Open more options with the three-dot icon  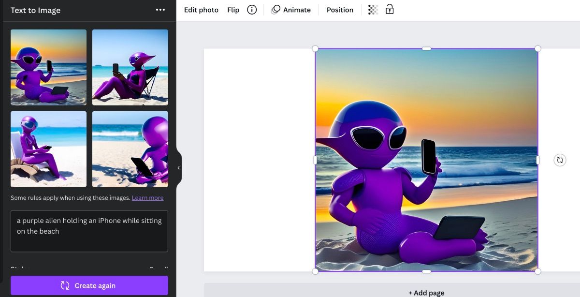coord(160,10)
